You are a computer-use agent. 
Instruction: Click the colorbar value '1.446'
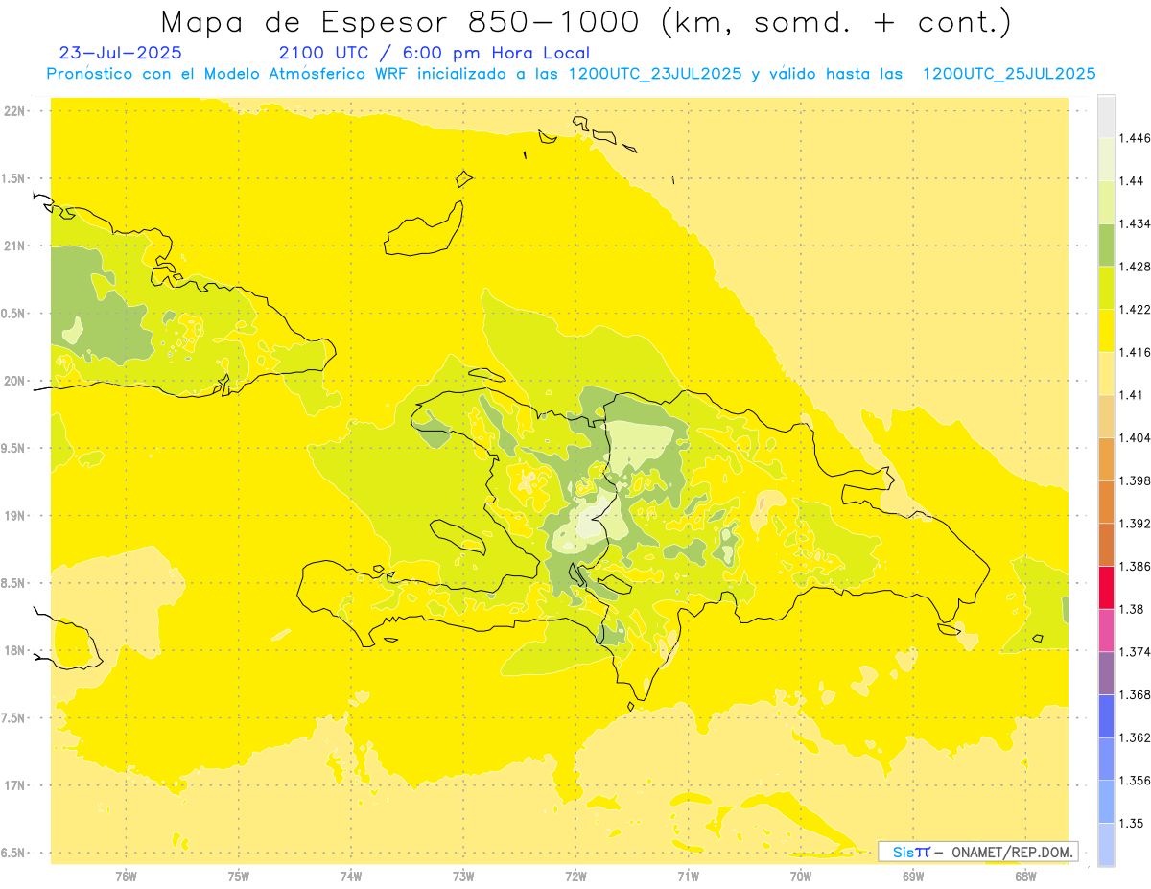[1135, 138]
